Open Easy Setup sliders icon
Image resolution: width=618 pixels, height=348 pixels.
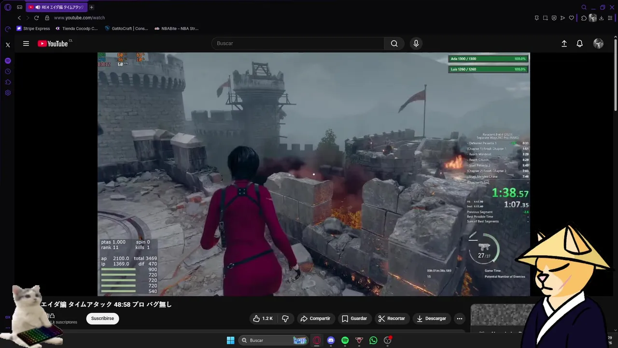(610, 18)
